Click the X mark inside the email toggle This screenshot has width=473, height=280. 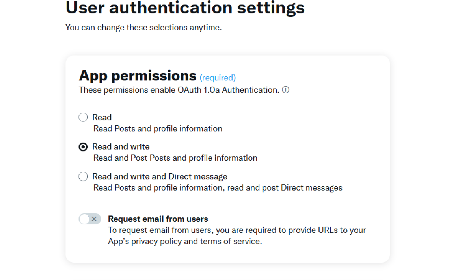click(x=94, y=219)
